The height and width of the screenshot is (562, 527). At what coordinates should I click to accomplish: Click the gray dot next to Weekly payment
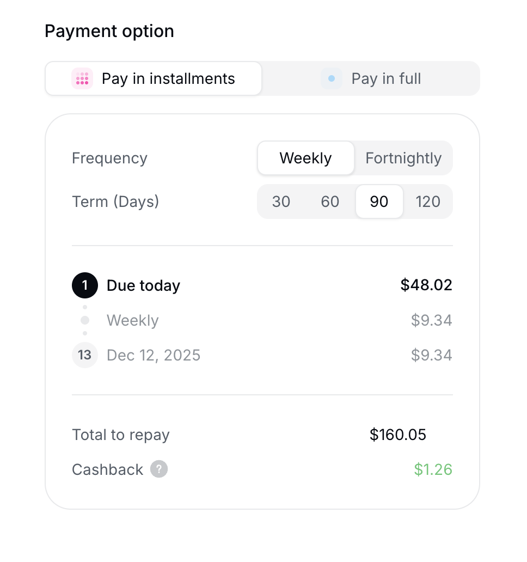(x=85, y=320)
